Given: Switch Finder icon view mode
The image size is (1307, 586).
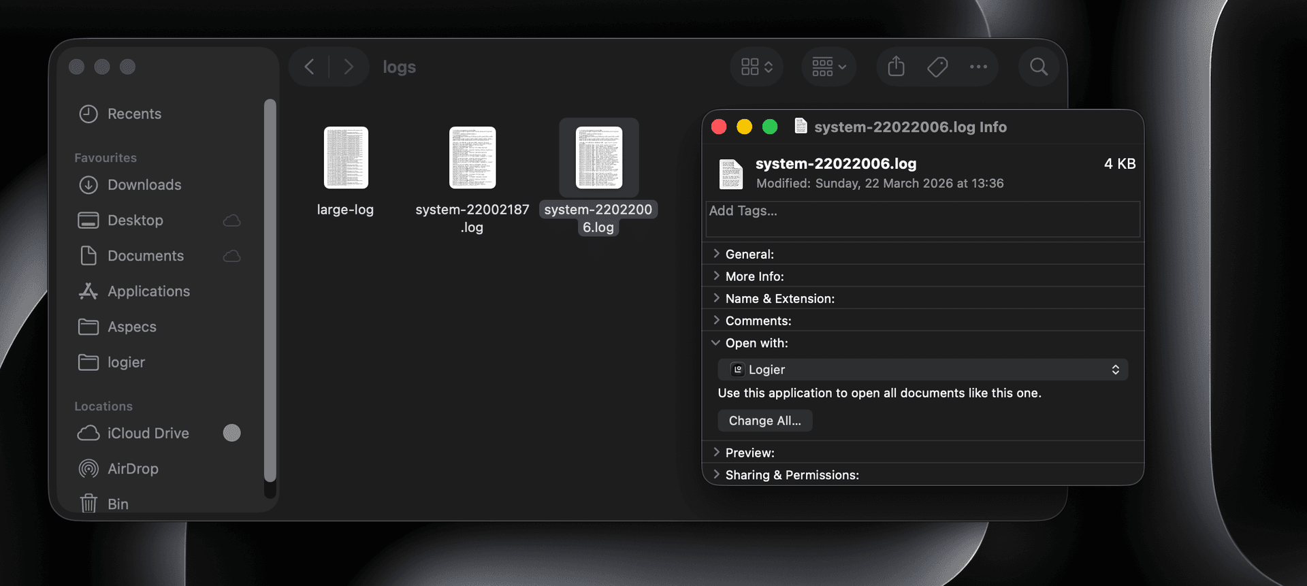Looking at the screenshot, I should click(757, 67).
